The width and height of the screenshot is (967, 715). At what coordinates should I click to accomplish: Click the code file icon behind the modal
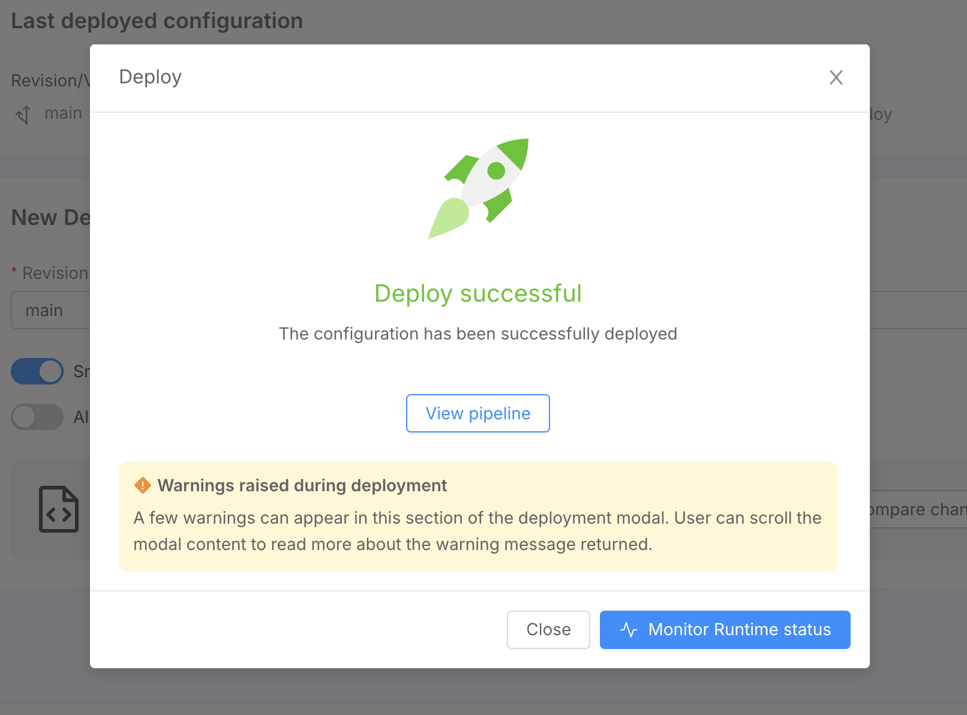59,509
